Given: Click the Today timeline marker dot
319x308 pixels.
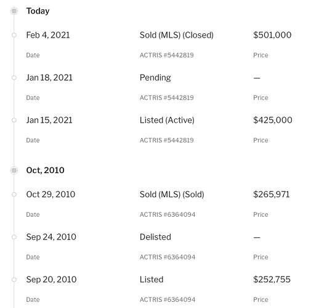Looking at the screenshot, I should point(14,11).
